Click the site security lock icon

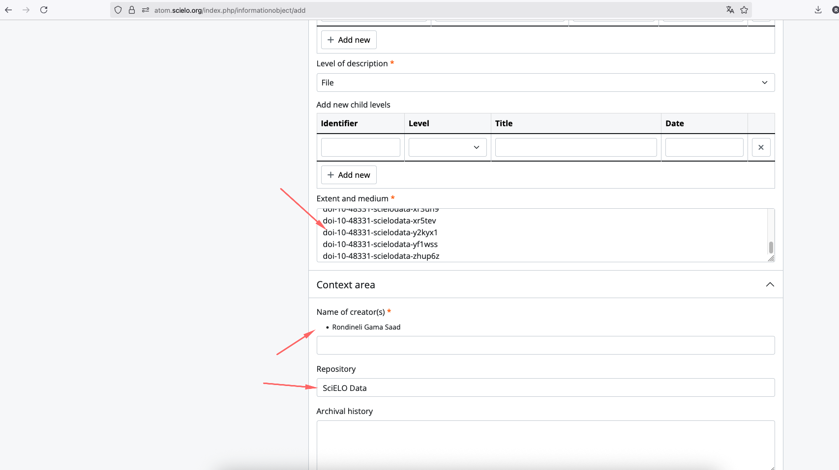[132, 10]
